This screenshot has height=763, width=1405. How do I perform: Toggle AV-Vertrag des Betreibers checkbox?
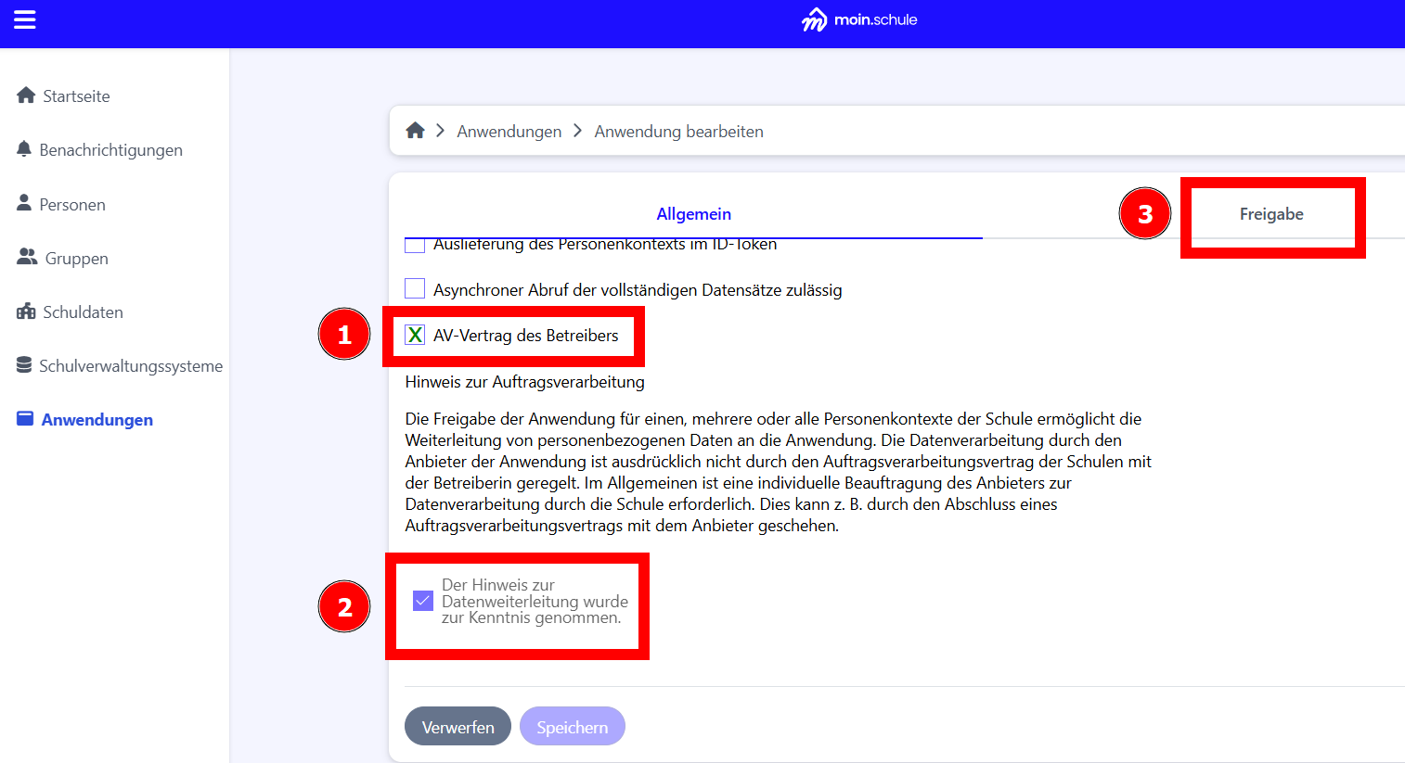click(x=415, y=335)
